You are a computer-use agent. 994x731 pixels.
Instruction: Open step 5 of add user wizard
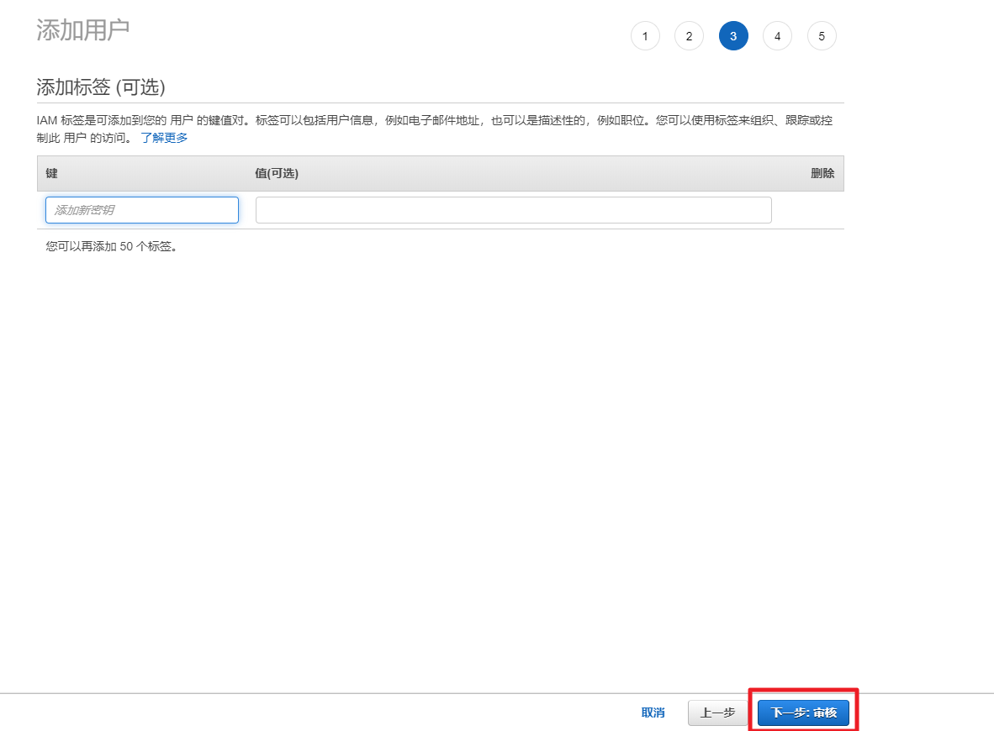pos(822,36)
